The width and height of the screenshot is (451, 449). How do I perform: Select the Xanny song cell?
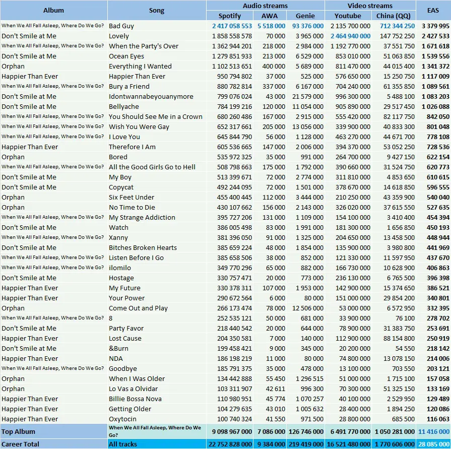point(157,237)
